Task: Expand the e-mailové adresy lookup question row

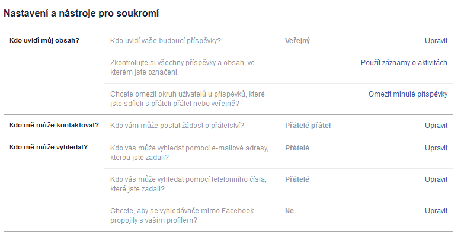Action: click(x=279, y=153)
